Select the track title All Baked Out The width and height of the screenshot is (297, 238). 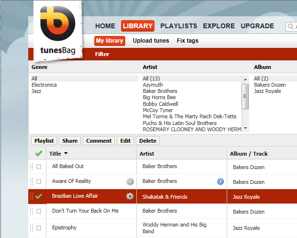[68, 166]
